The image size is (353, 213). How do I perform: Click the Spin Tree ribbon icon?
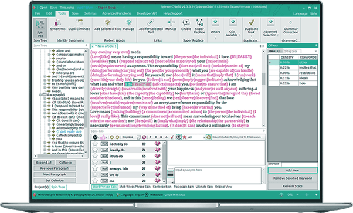[x=40, y=28]
